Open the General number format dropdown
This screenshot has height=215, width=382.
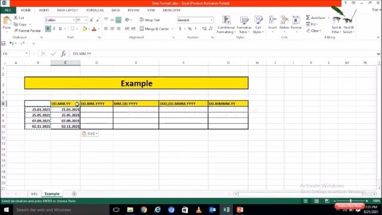point(211,20)
